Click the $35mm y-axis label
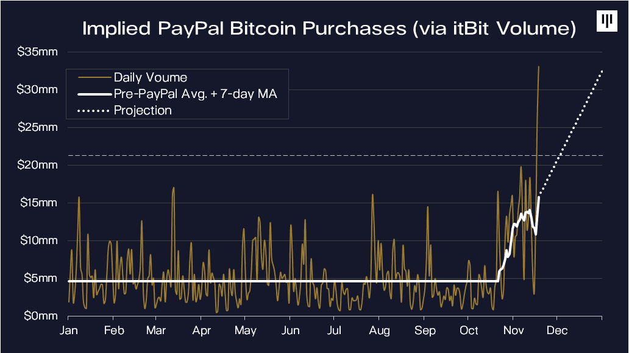The height and width of the screenshot is (353, 629). coord(38,52)
